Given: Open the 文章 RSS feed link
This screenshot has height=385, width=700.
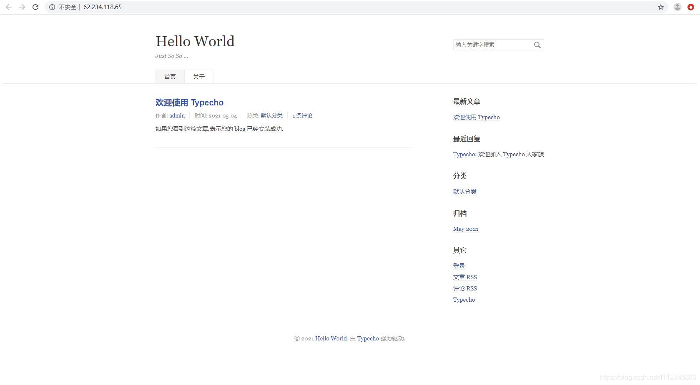Looking at the screenshot, I should coord(465,277).
